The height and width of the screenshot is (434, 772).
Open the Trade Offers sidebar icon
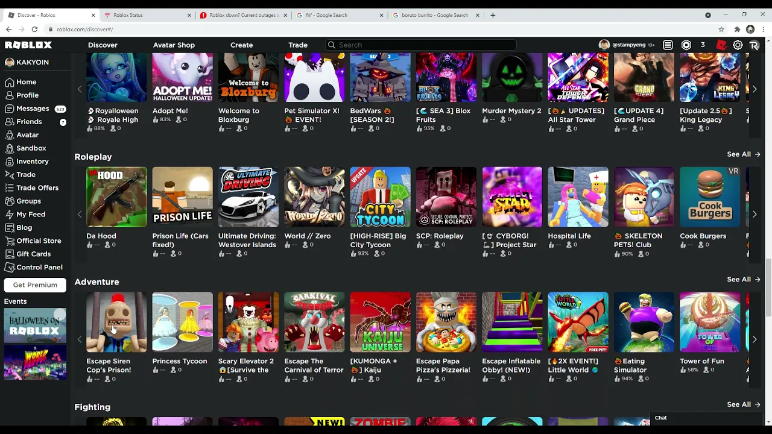[9, 188]
